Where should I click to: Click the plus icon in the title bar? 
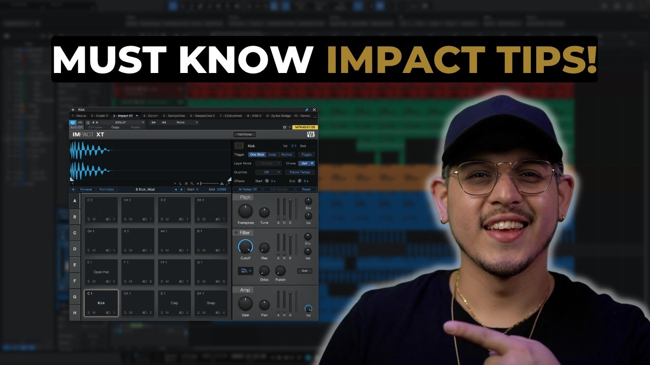[73, 109]
